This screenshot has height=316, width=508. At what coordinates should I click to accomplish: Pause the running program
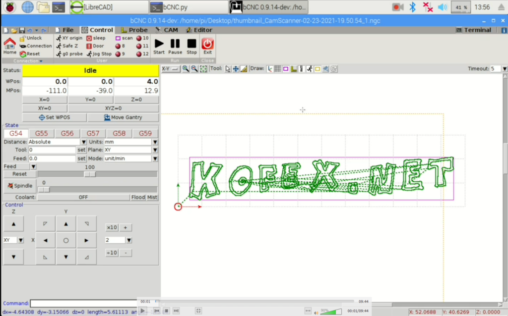[175, 46]
